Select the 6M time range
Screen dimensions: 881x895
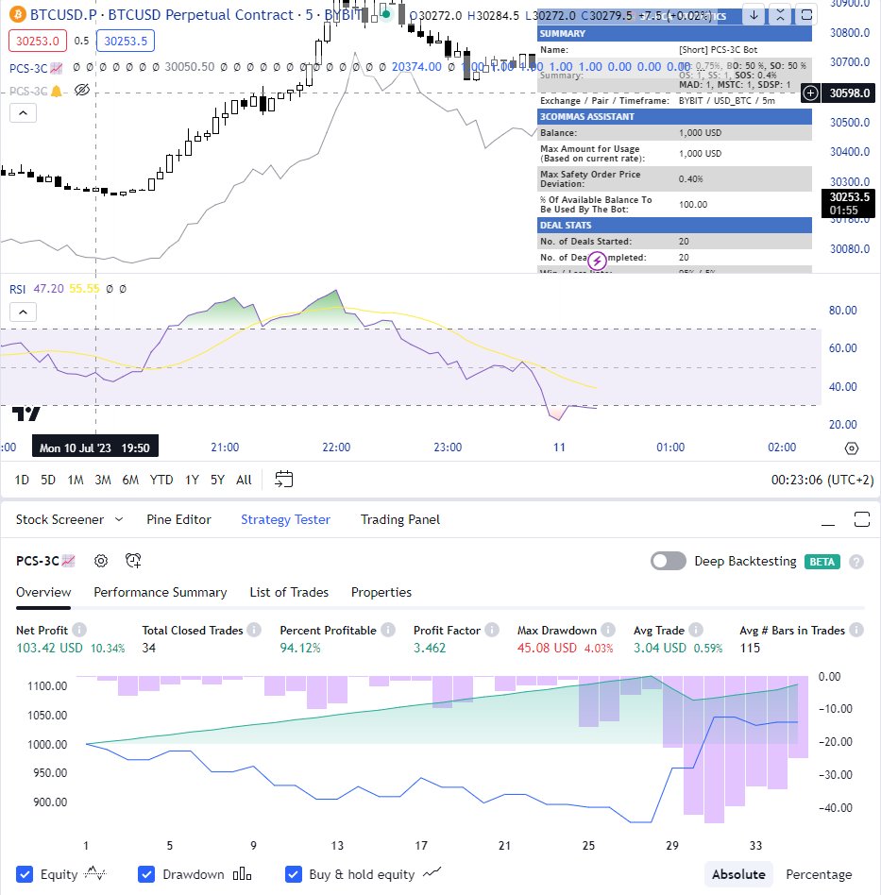pyautogui.click(x=130, y=480)
